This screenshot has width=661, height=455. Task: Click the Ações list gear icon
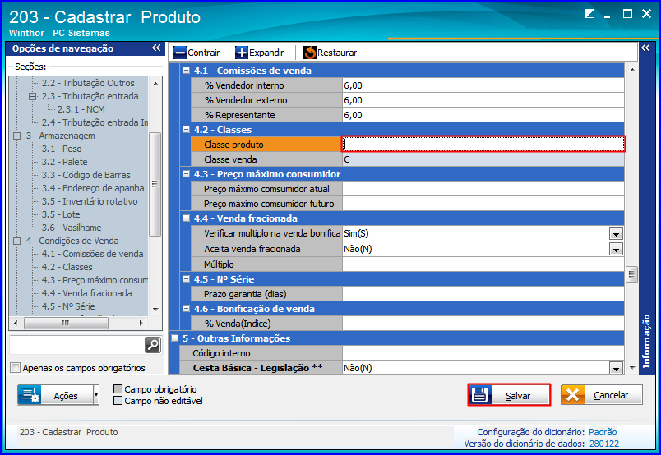(x=30, y=395)
